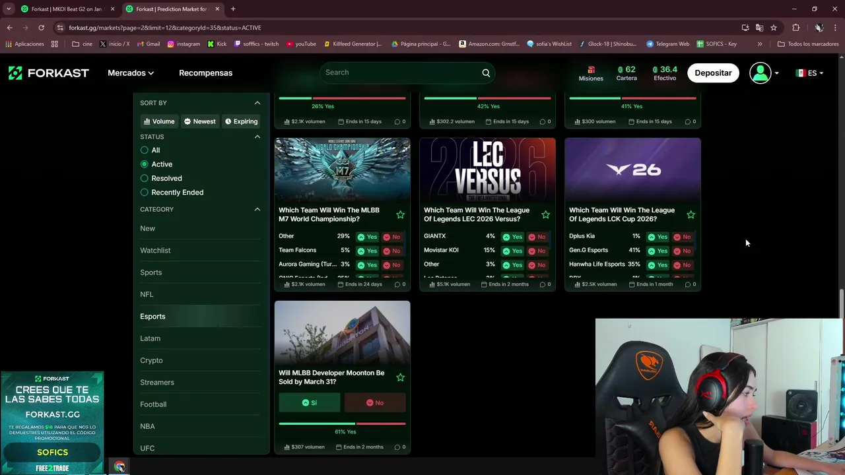Open the browser tab search dropdown
The width and height of the screenshot is (845, 475).
pos(9,9)
